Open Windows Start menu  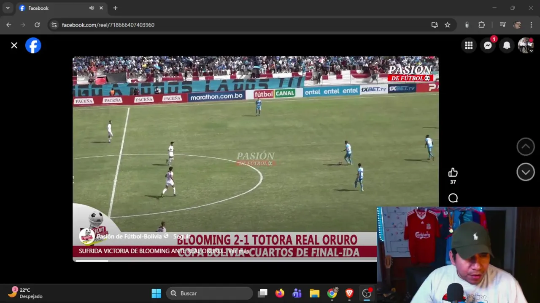click(156, 293)
